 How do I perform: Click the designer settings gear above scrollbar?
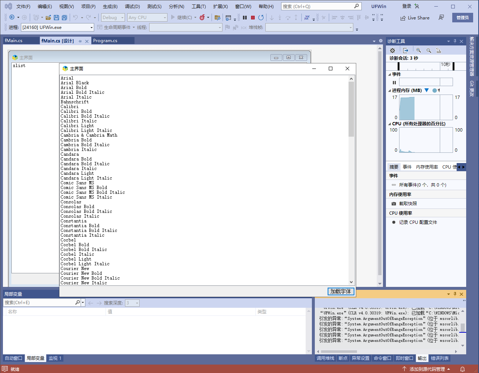pyautogui.click(x=381, y=41)
